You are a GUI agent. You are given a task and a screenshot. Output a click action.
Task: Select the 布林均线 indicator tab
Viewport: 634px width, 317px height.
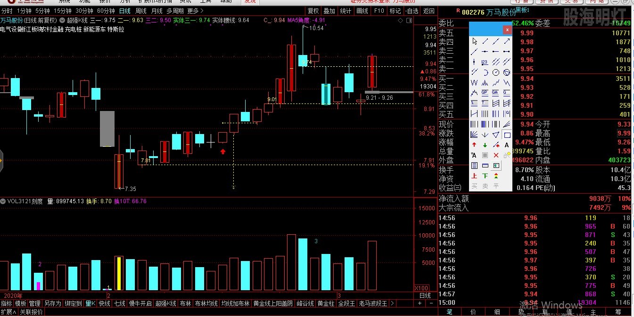pos(206,303)
